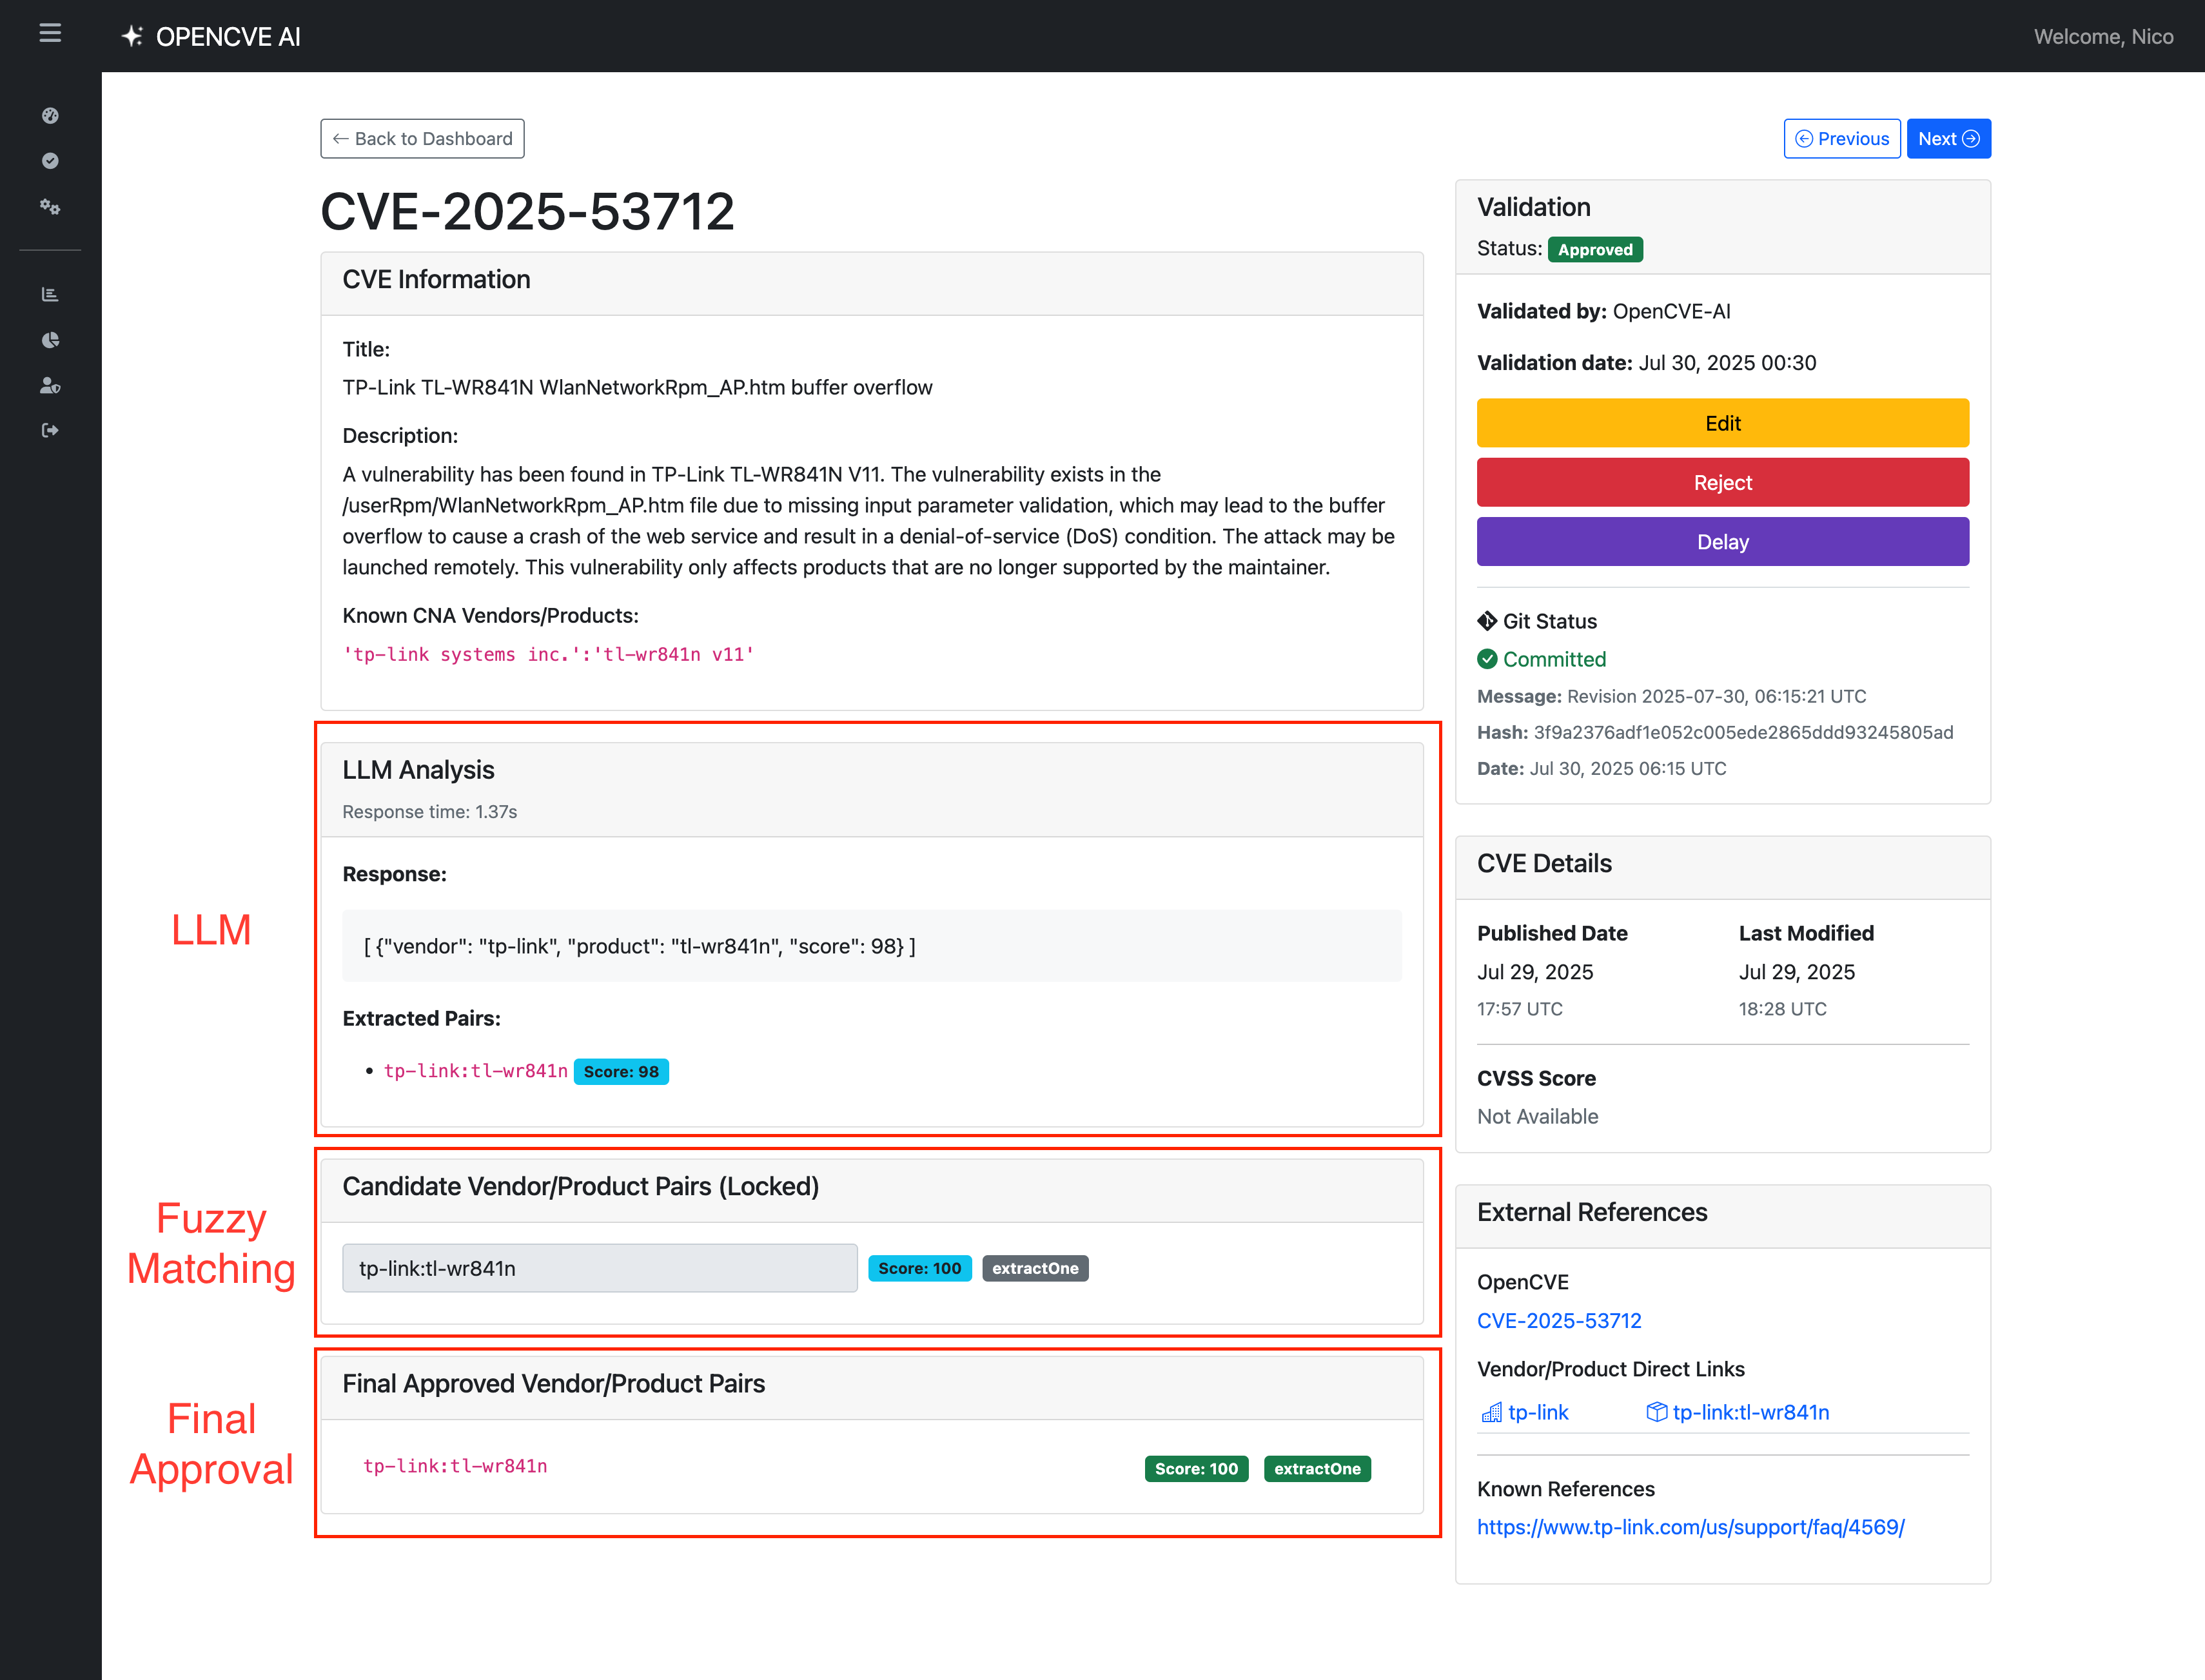The width and height of the screenshot is (2205, 1680).
Task: Open the checkmark circle sidebar icon
Action: [50, 161]
